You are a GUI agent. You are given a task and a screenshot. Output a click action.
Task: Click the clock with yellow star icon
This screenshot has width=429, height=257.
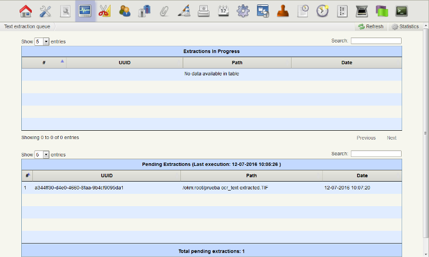[322, 11]
